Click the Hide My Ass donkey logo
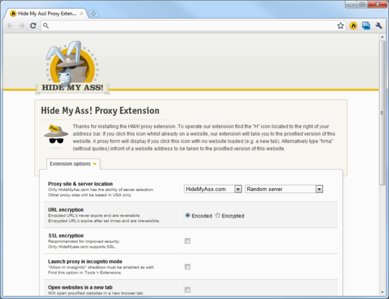389x299 pixels. coord(72,67)
